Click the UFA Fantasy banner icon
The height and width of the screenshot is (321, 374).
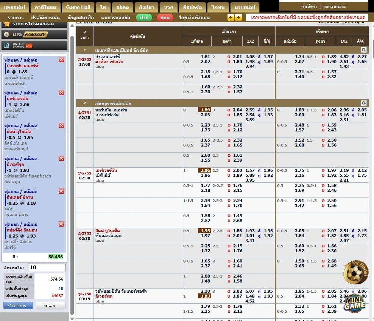pyautogui.click(x=35, y=34)
